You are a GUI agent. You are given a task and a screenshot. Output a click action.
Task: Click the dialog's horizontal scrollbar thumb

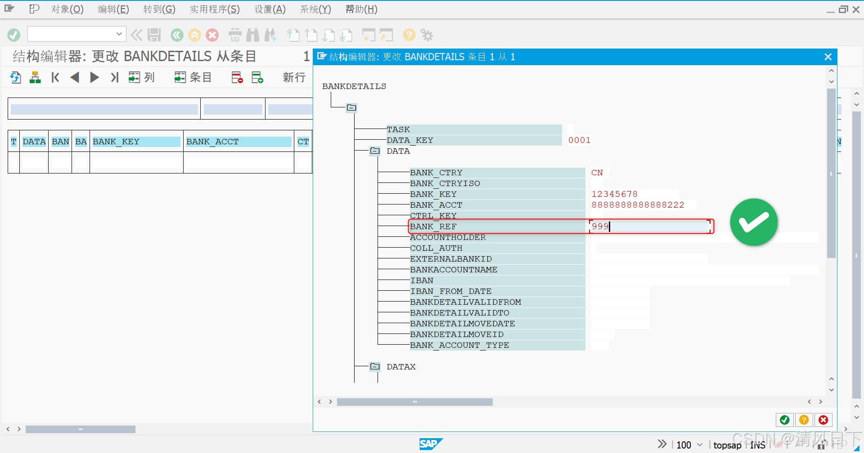coord(414,402)
